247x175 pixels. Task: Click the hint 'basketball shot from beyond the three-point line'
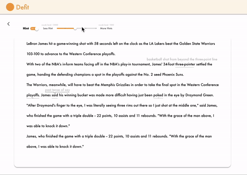pyautogui.click(x=182, y=59)
